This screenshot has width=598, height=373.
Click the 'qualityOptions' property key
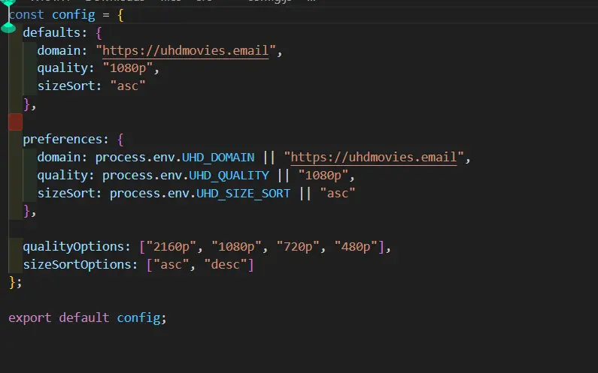[74, 247]
